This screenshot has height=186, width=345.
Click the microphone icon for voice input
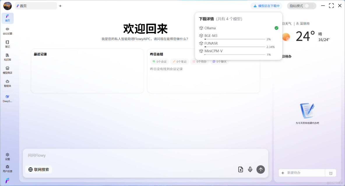tap(250, 169)
